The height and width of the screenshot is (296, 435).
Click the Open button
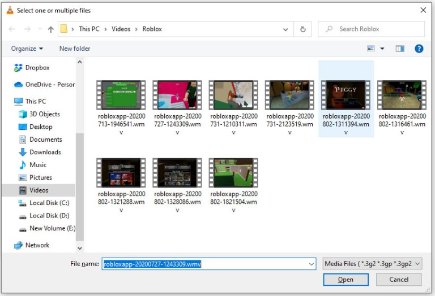[346, 280]
